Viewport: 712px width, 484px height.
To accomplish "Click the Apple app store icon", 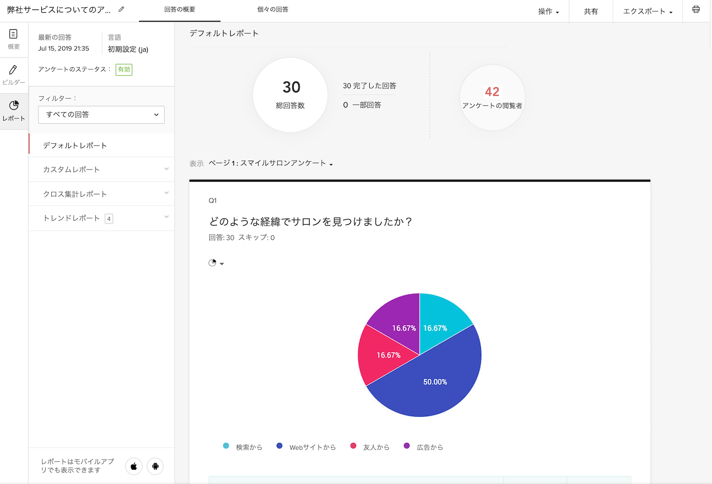I will 134,466.
